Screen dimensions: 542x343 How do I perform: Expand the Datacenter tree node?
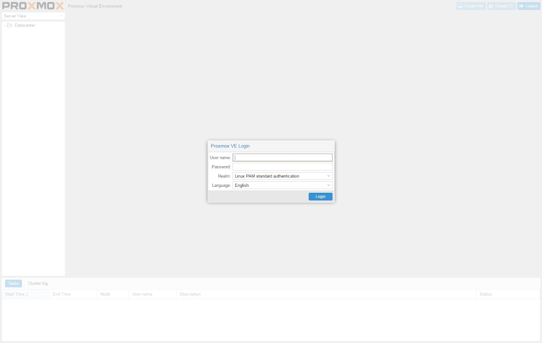5,25
